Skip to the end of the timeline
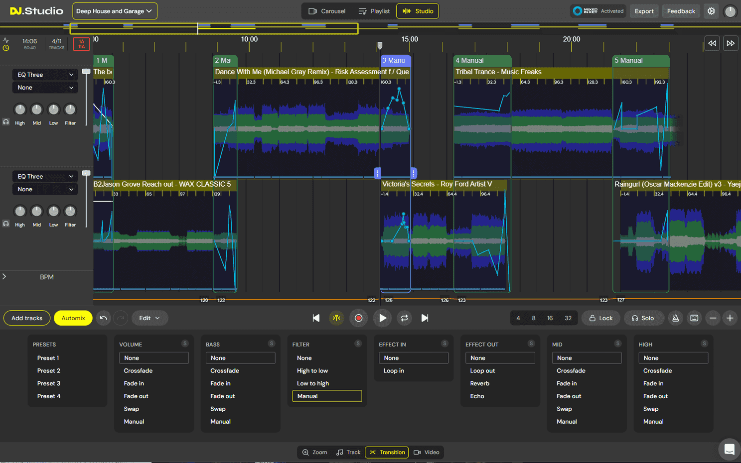The width and height of the screenshot is (741, 463). tap(425, 318)
